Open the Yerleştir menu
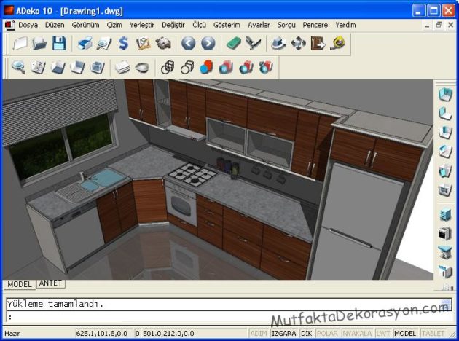The width and height of the screenshot is (459, 341). click(141, 25)
